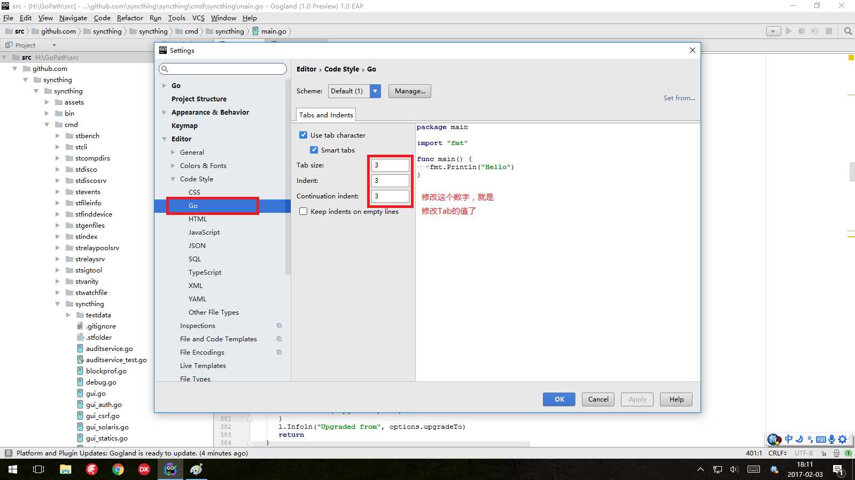
Task: Click the Hector inspector icon in status bar
Action: coord(836,453)
